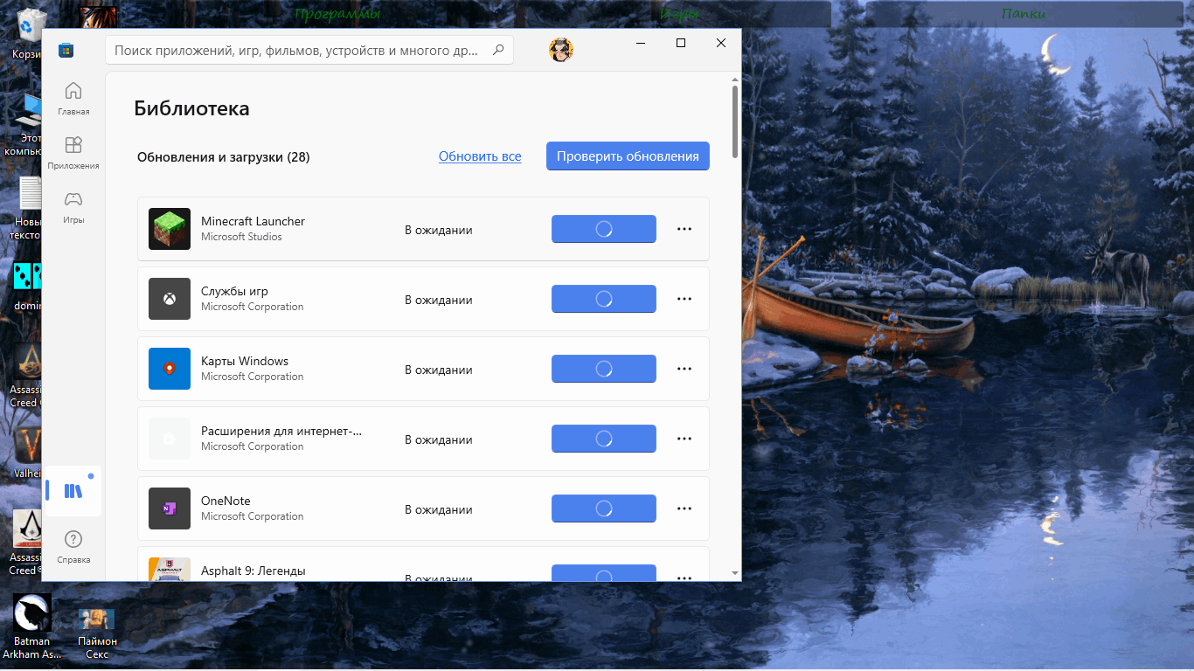Click Minecraft Launcher pending download button

tap(604, 229)
